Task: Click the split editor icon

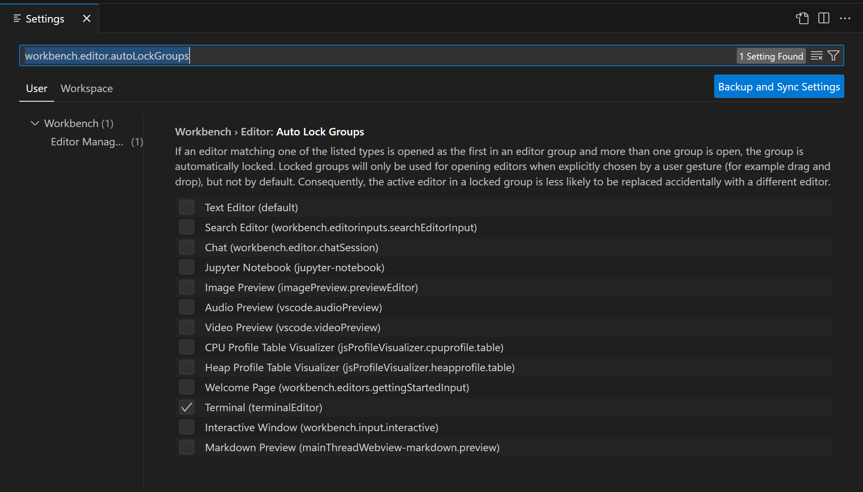Action: (x=824, y=18)
